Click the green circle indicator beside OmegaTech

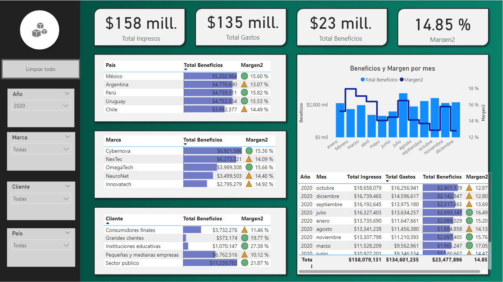pyautogui.click(x=249, y=167)
